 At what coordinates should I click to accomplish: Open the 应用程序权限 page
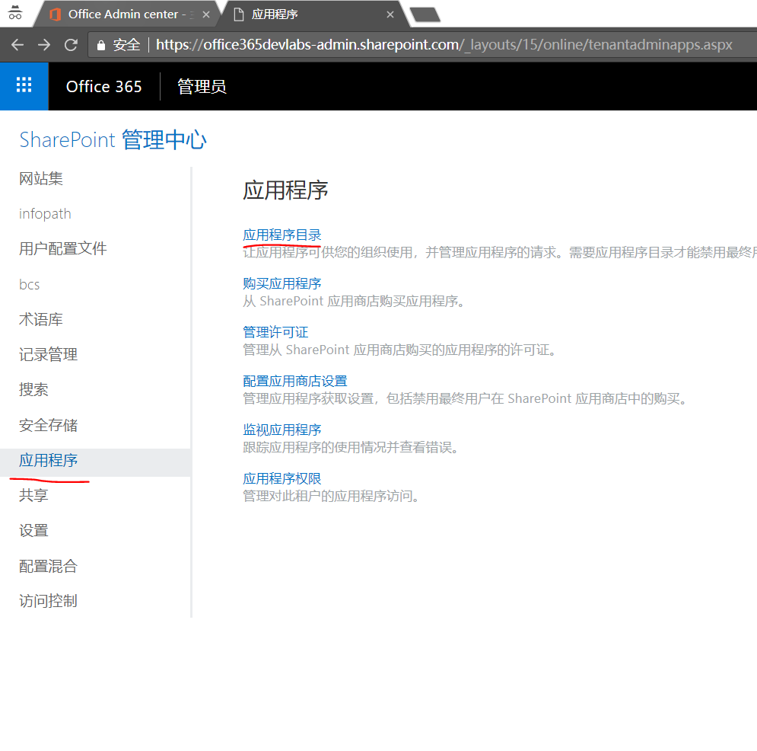[x=281, y=478]
